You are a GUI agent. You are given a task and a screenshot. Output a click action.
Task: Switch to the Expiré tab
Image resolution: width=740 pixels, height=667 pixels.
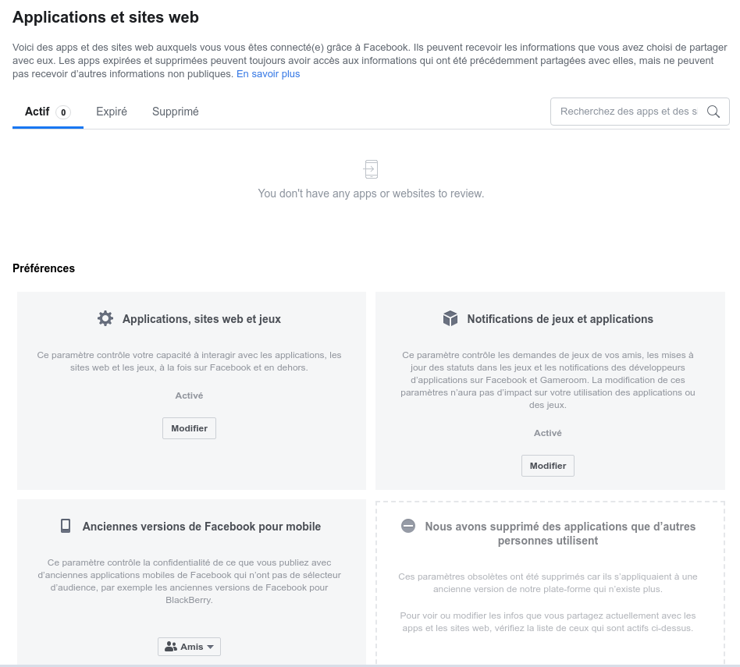pyautogui.click(x=112, y=112)
